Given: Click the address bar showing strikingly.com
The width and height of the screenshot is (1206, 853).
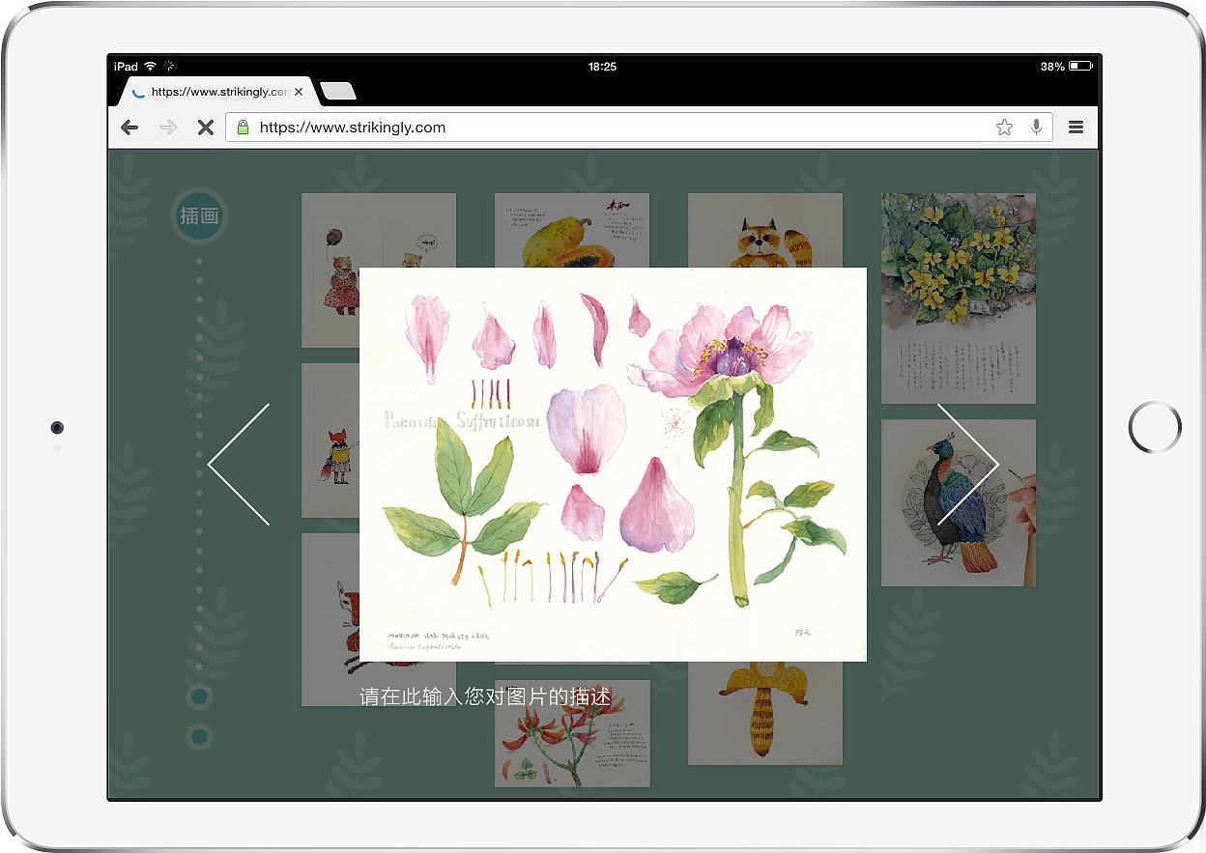Looking at the screenshot, I should tap(639, 128).
